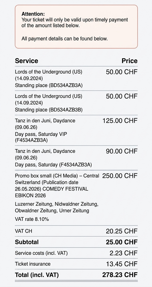Screen dimensions: 152x287
Task: Select the Price column header
Action: point(130,61)
